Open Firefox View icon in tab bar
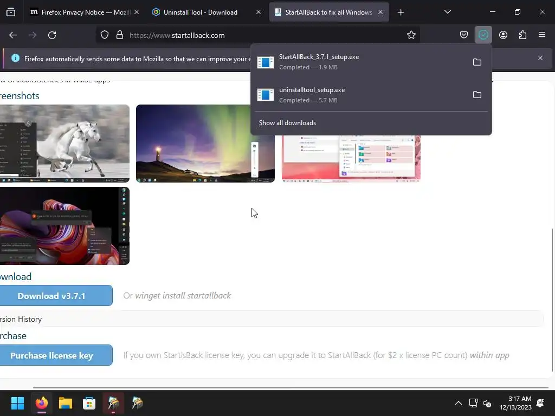Image resolution: width=555 pixels, height=416 pixels. tap(11, 12)
